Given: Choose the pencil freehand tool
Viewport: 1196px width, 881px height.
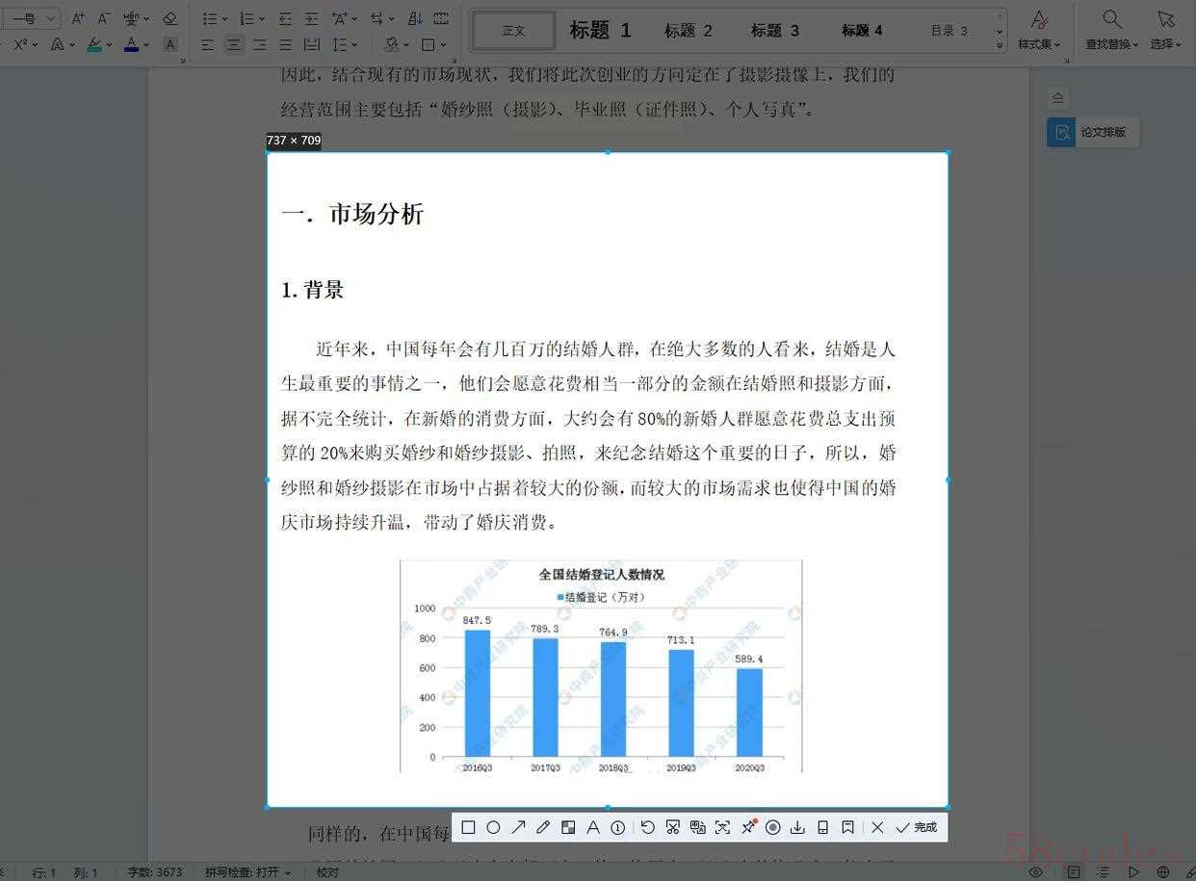Looking at the screenshot, I should click(543, 827).
